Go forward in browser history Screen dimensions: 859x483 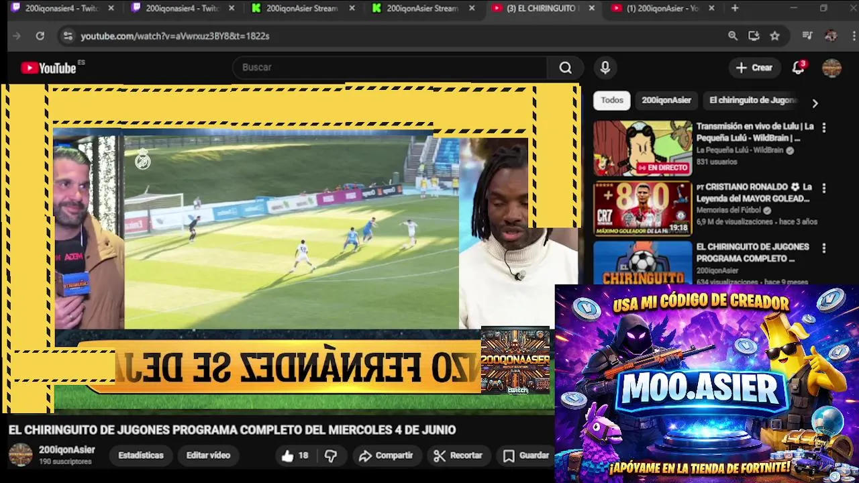click(x=17, y=36)
